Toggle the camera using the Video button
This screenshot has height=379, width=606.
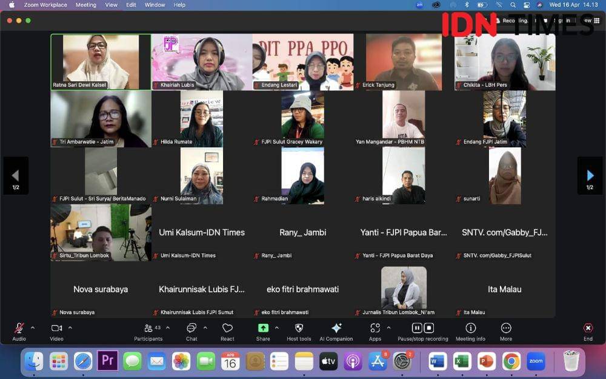[x=56, y=328]
